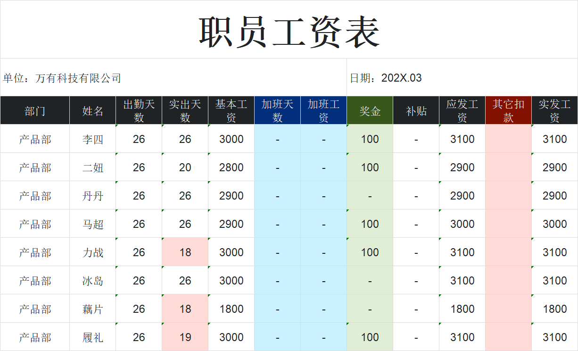Viewport: 578px width, 351px height.
Task: Select the 加班工资 column header
Action: (323, 109)
